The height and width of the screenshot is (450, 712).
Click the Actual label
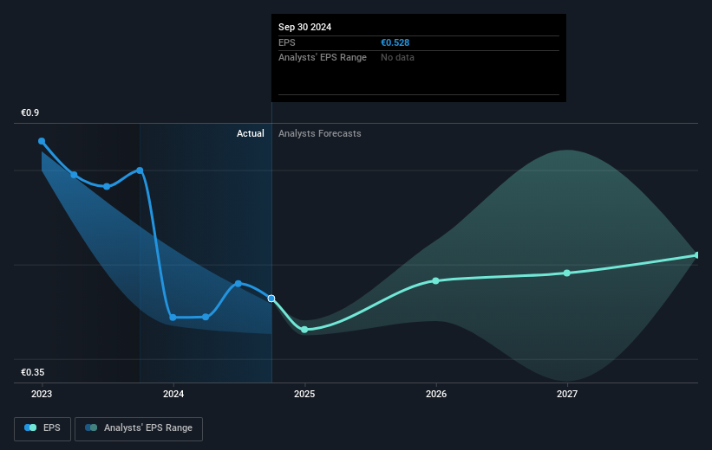(251, 133)
